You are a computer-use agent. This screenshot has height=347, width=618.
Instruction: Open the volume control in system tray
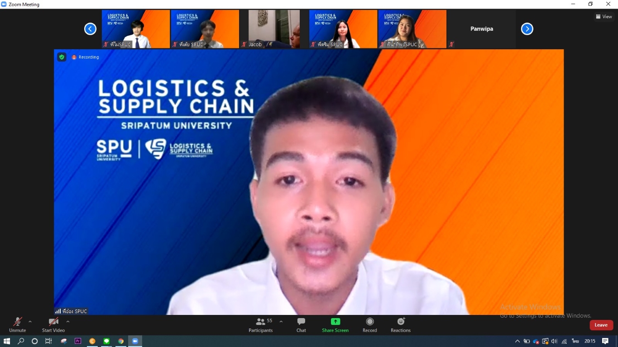(x=555, y=341)
